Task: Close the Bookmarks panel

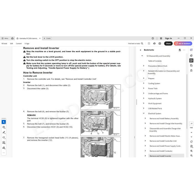Action: [141, 50]
